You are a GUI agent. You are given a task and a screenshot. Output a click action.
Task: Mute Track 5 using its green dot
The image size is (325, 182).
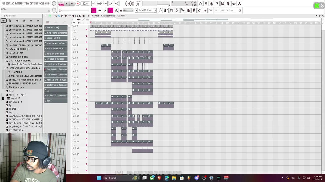86,55
